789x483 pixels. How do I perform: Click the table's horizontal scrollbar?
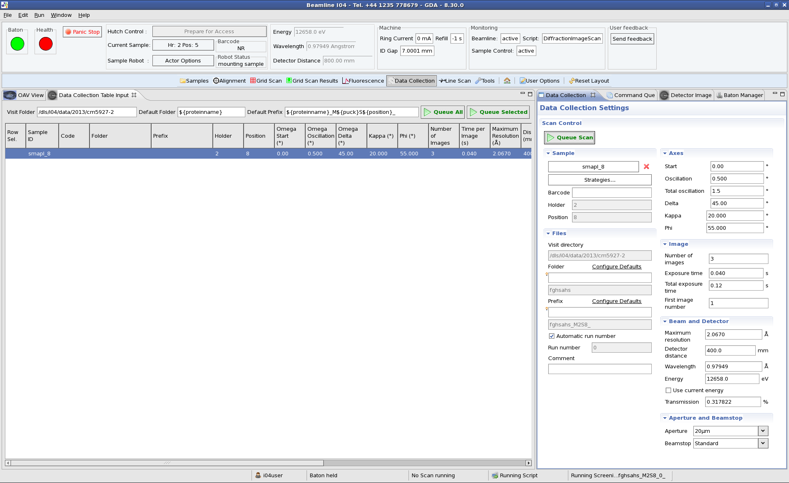[x=167, y=463]
